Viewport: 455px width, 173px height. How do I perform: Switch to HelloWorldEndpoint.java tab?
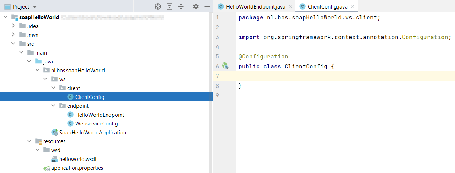point(255,7)
